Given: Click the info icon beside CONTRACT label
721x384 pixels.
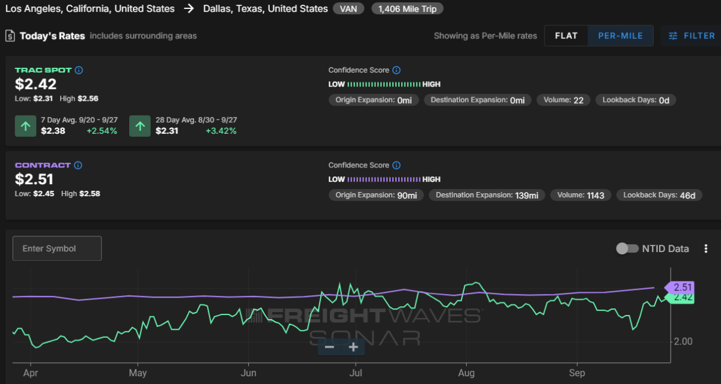Looking at the screenshot, I should pos(78,165).
